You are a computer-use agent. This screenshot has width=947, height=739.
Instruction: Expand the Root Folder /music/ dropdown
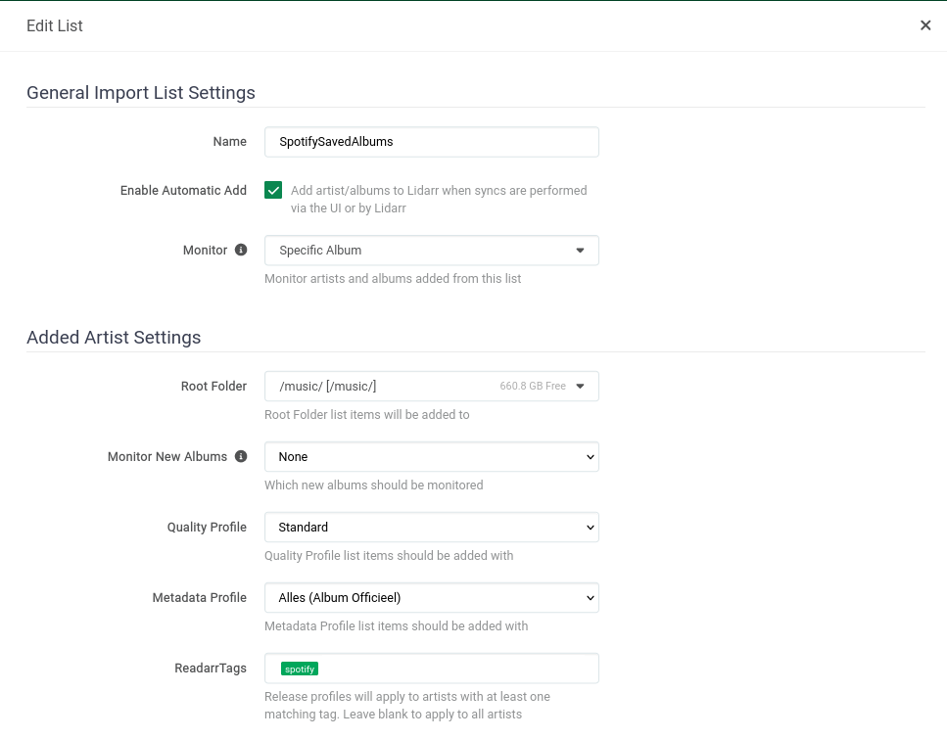431,387
